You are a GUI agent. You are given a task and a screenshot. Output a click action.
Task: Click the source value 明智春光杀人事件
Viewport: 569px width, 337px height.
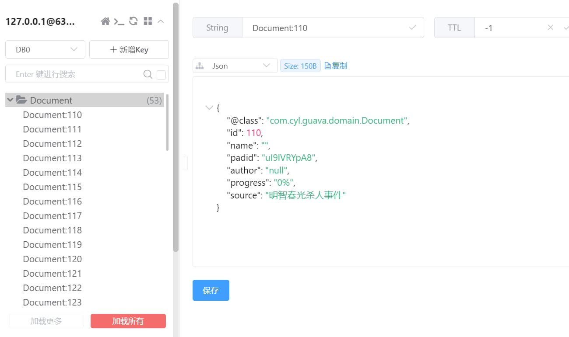coord(306,195)
